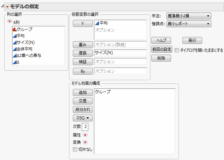Select the 平均 column in the column list
Viewport: 224px width, 160px height.
click(20, 36)
